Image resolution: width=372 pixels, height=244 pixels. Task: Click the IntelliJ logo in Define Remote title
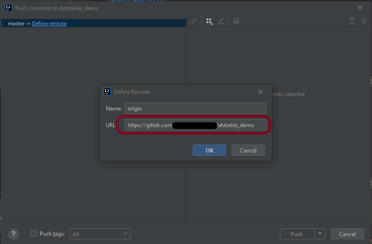coord(107,91)
